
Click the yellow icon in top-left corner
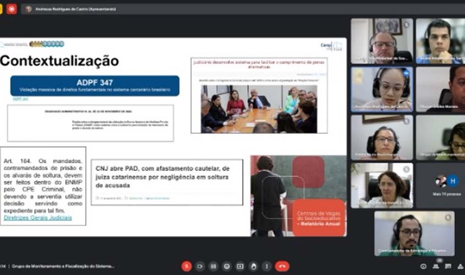[2, 9]
